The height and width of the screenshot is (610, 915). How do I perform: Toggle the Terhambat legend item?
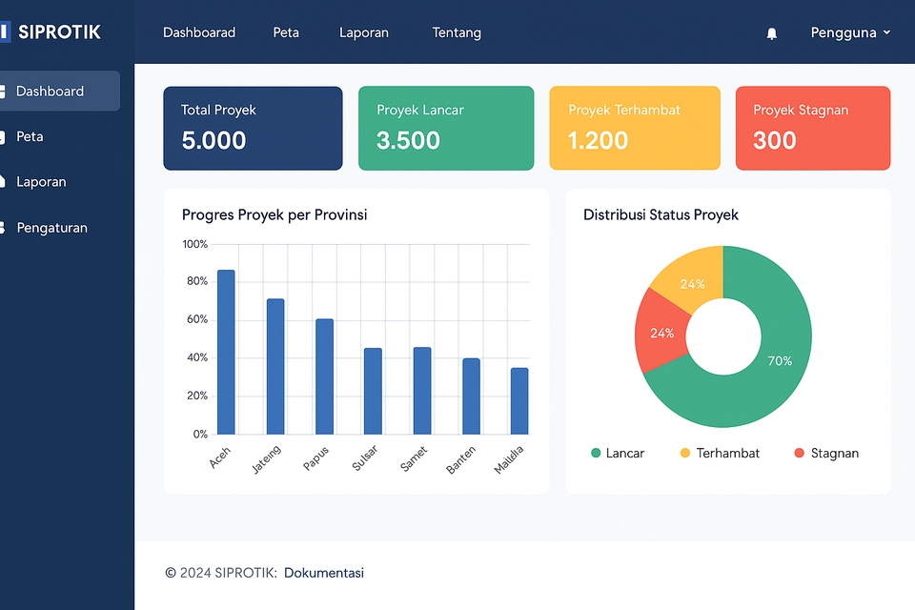(719, 454)
